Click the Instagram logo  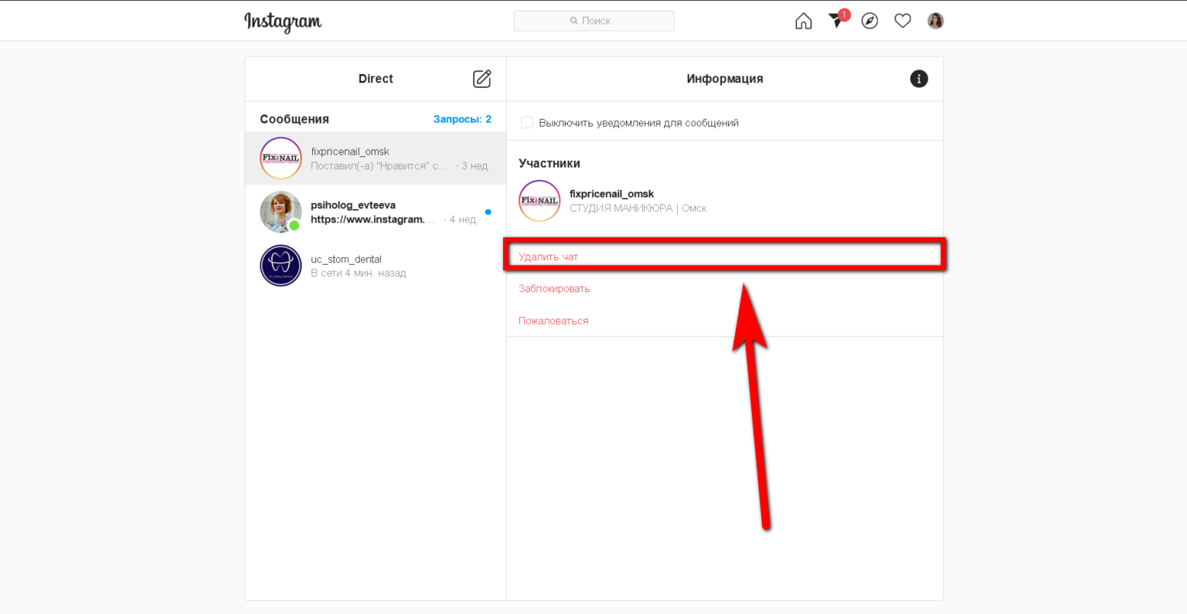point(283,22)
